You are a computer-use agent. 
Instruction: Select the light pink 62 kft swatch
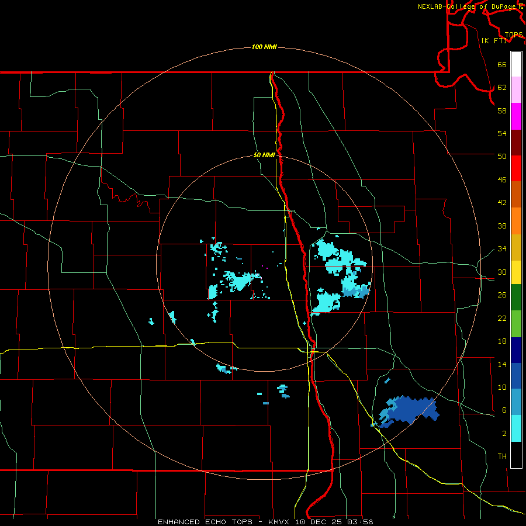click(x=516, y=90)
